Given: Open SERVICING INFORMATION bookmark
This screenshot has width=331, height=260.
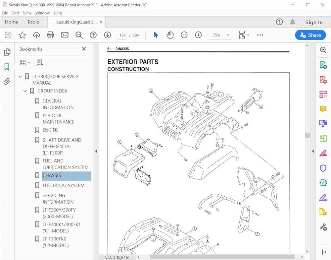Looking at the screenshot, I should tap(58, 199).
